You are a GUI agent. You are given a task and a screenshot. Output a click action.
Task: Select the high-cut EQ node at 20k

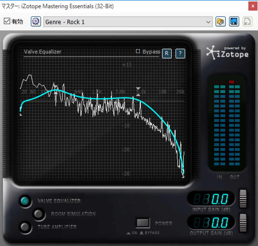183,173
